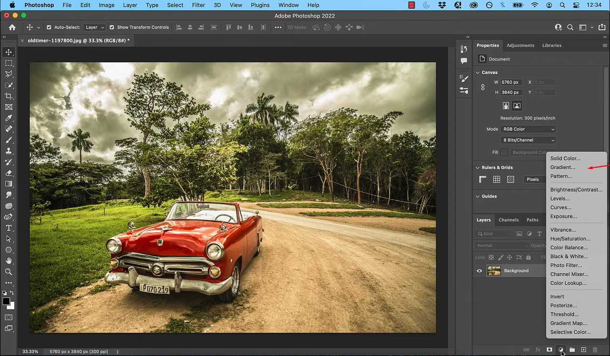Click the Create New Layer icon
The width and height of the screenshot is (610, 356).
tap(584, 349)
